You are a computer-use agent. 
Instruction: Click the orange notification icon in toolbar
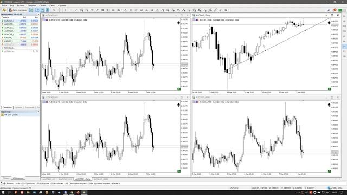(335, 10)
